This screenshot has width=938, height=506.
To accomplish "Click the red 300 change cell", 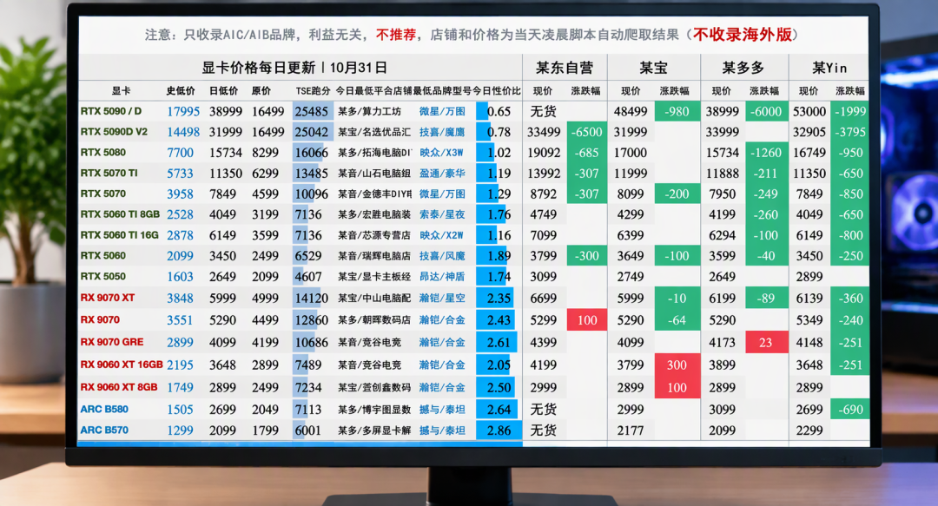I will pos(677,365).
